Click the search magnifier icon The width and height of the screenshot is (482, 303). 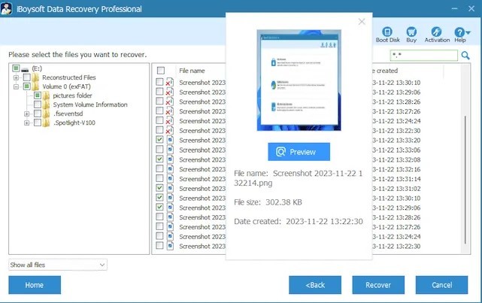465,56
